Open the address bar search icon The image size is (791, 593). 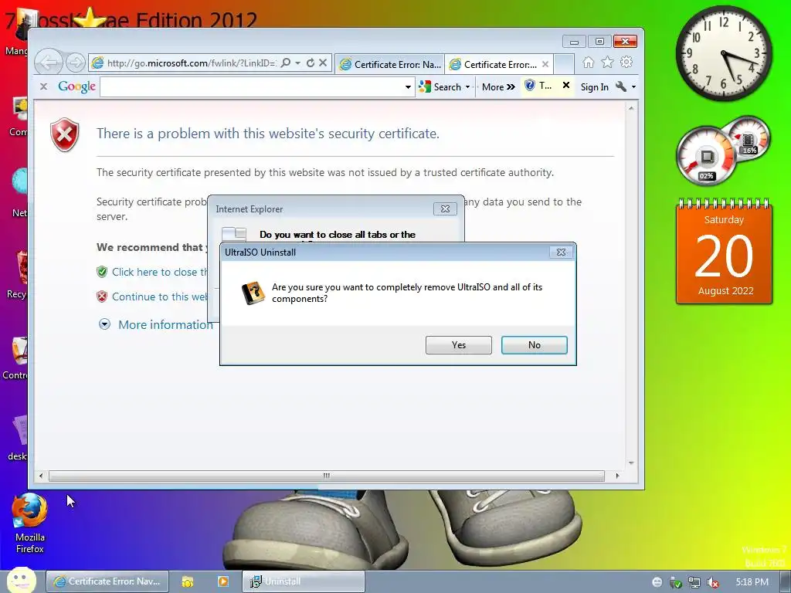coord(286,63)
